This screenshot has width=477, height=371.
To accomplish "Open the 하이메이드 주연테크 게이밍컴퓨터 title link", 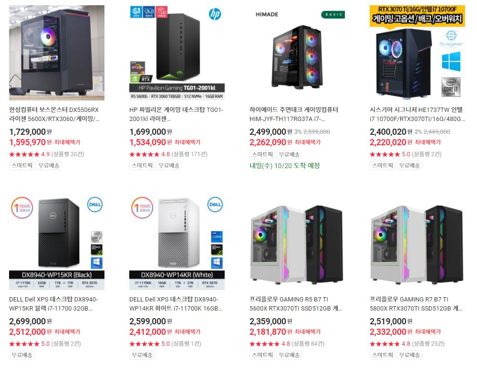I will point(294,114).
